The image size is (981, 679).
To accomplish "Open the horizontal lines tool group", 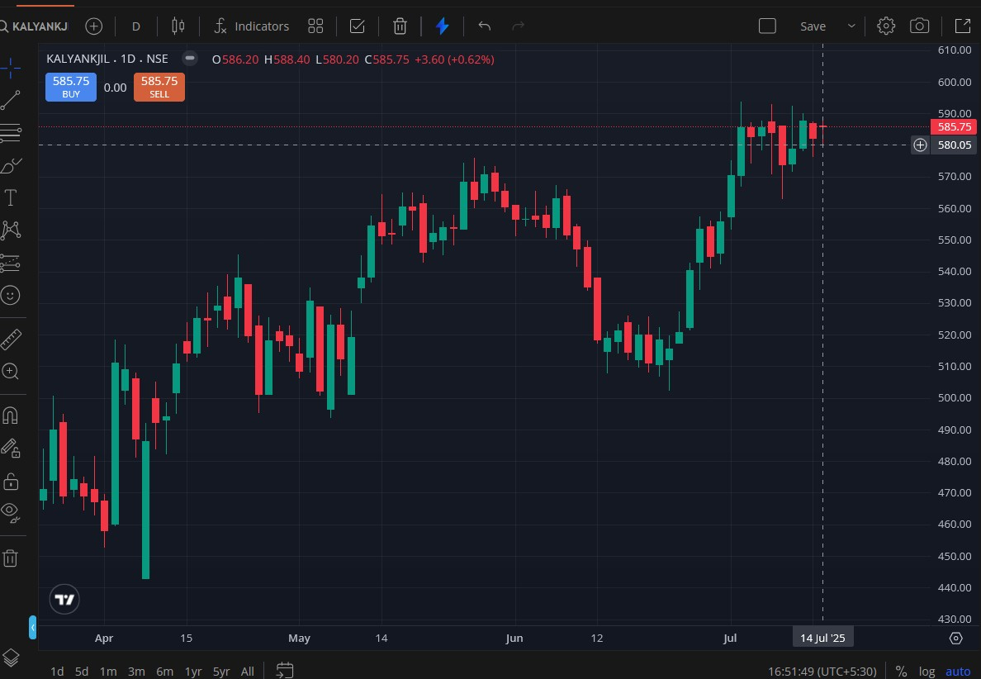I will (x=10, y=133).
